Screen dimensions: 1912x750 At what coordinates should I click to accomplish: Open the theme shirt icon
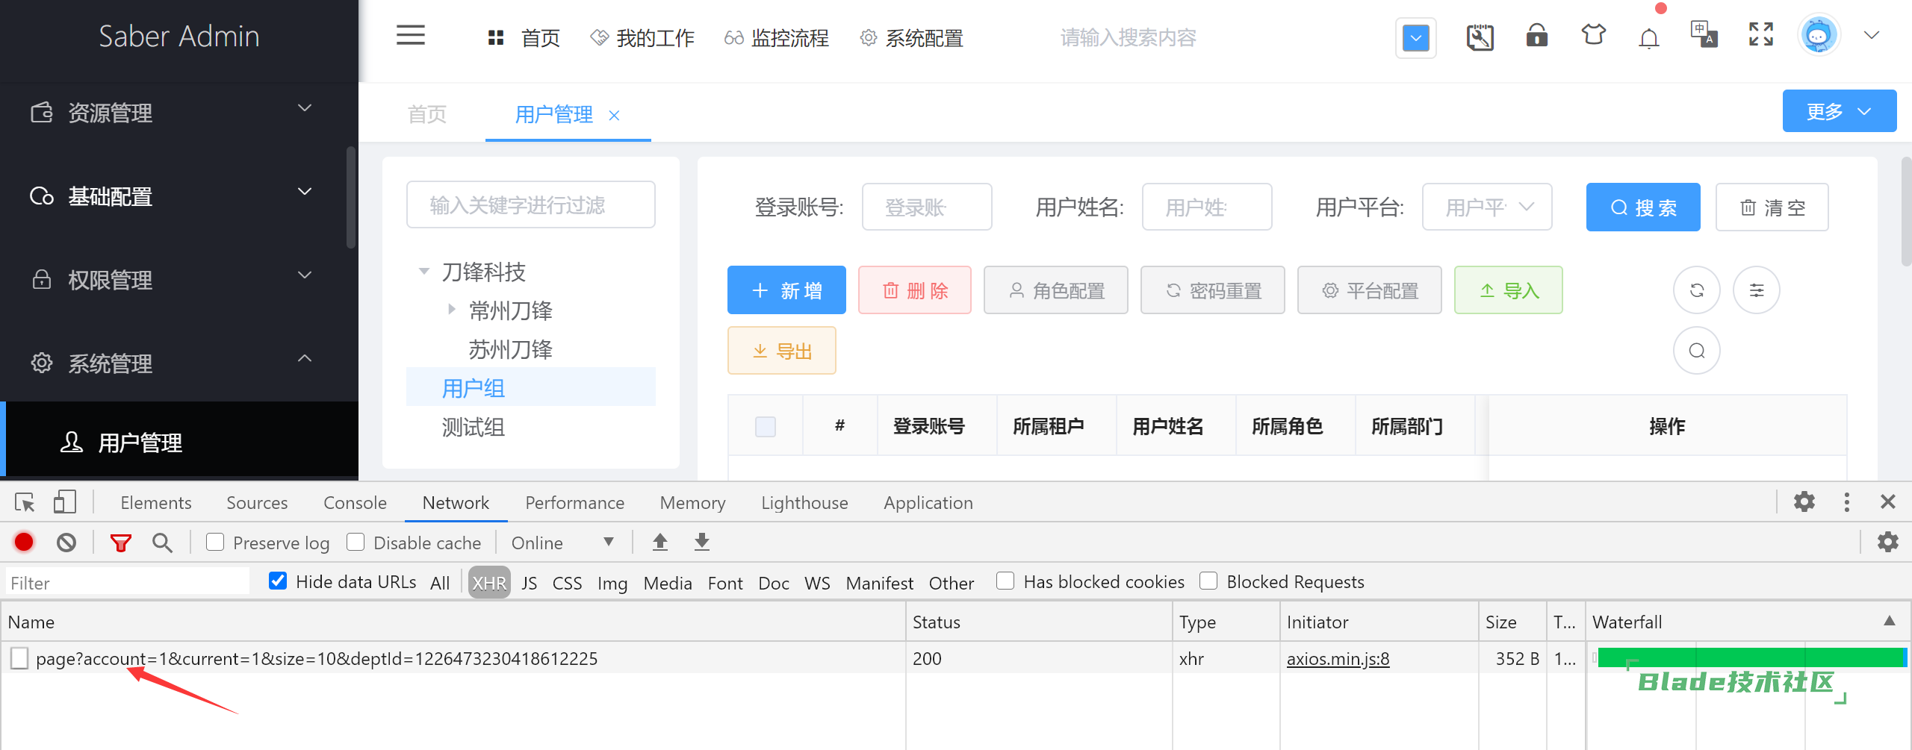point(1593,35)
